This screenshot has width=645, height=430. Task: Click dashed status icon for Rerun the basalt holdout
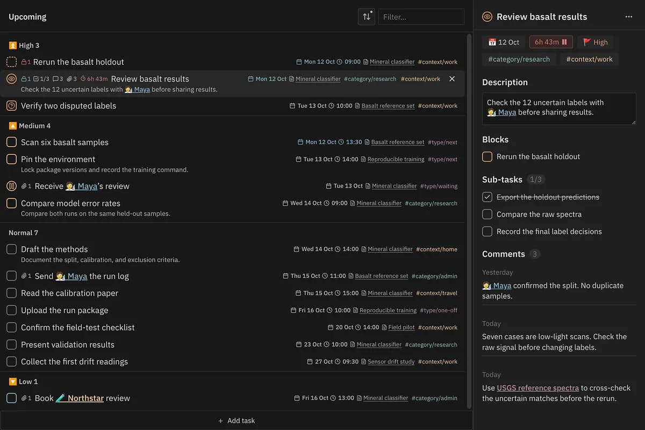click(11, 62)
